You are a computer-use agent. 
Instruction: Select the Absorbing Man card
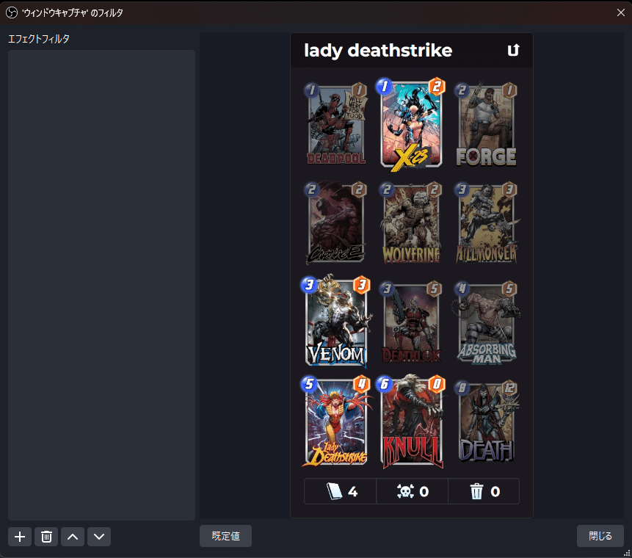pos(486,322)
